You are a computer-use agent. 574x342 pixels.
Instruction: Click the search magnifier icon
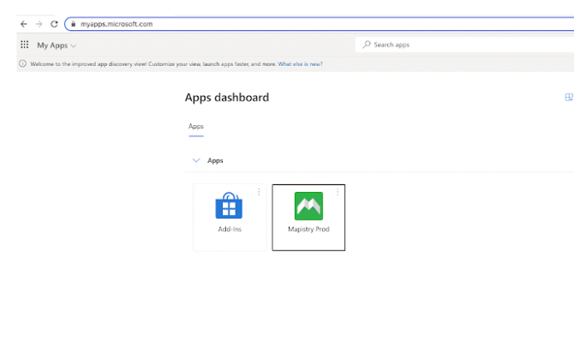tap(367, 45)
